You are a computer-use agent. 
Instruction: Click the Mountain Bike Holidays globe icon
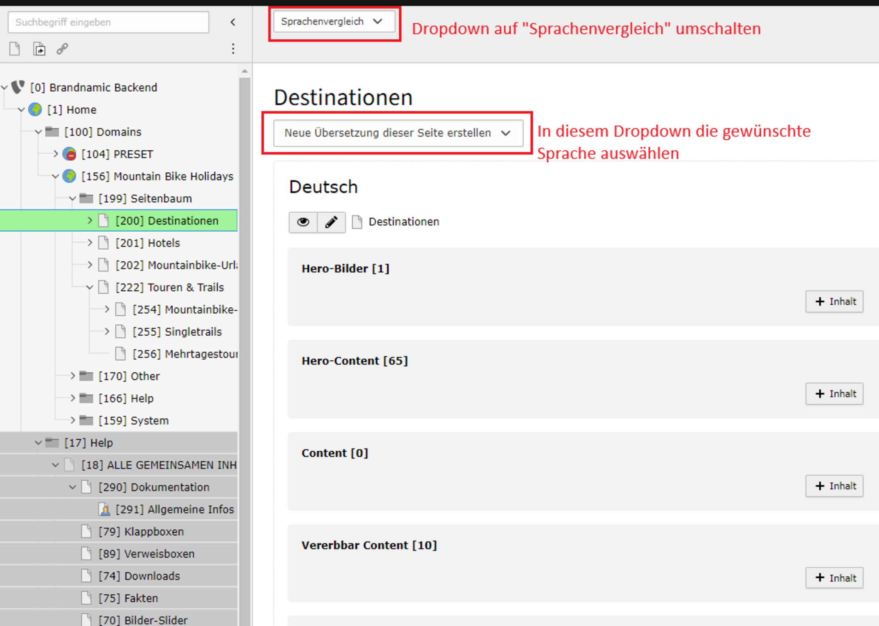click(69, 176)
